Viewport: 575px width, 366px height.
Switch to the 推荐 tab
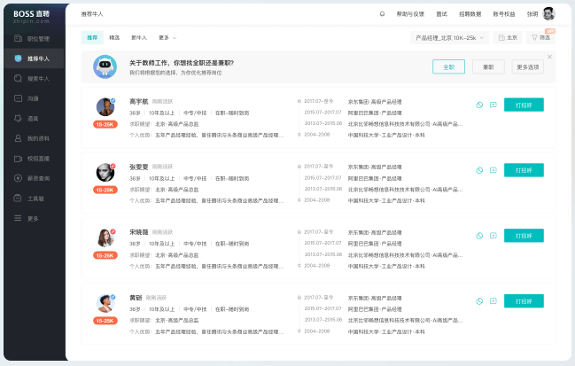click(x=92, y=38)
